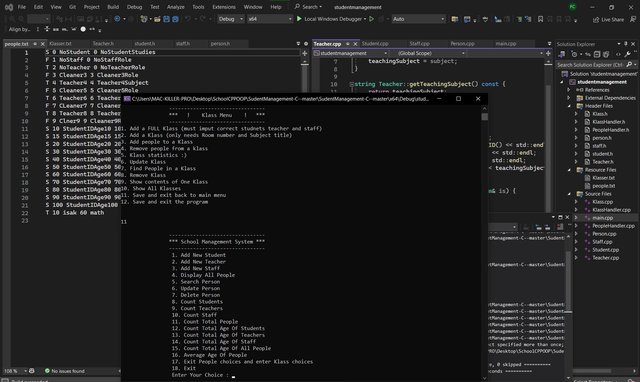Image resolution: width=640 pixels, height=382 pixels.
Task: Collapse the getTeachingSubject function fold toggle
Action: pos(352,84)
